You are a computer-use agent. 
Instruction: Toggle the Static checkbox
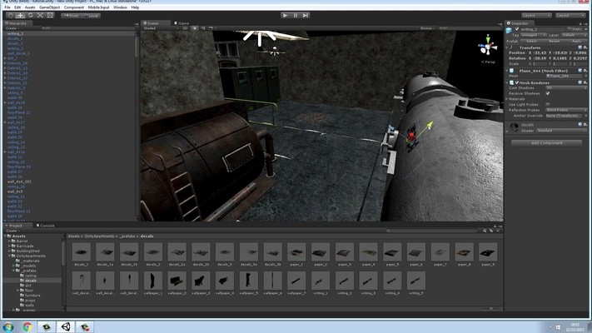[569, 29]
